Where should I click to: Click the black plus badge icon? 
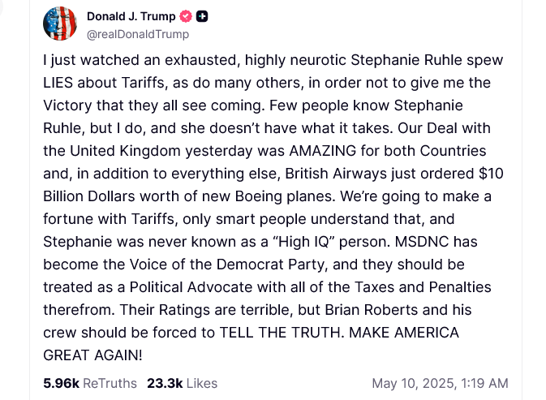click(x=202, y=16)
